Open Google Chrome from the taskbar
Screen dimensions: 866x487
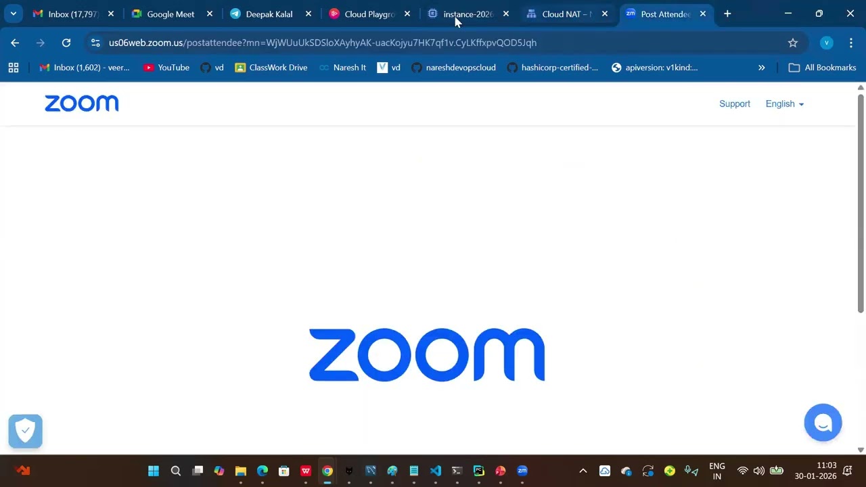click(x=327, y=471)
